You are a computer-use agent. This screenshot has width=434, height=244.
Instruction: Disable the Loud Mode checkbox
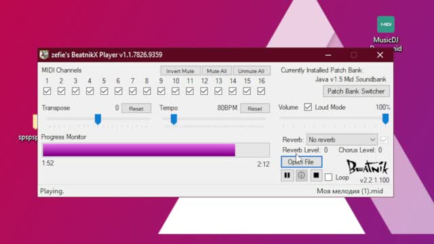click(308, 107)
